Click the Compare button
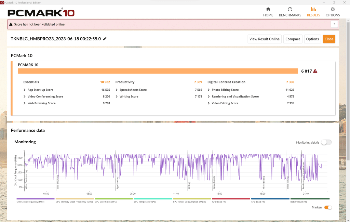Image resolution: width=350 pixels, height=222 pixels. [293, 39]
